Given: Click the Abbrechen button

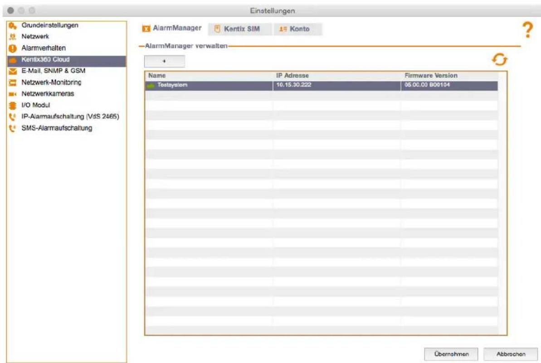Looking at the screenshot, I should [511, 354].
